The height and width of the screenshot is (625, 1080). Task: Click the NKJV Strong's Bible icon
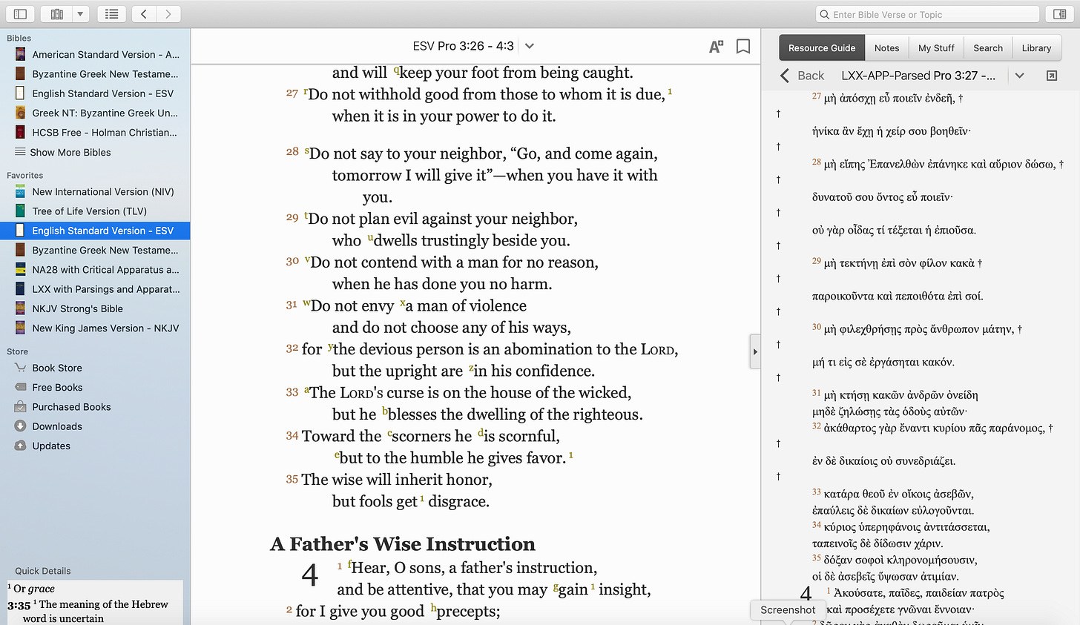pyautogui.click(x=20, y=308)
